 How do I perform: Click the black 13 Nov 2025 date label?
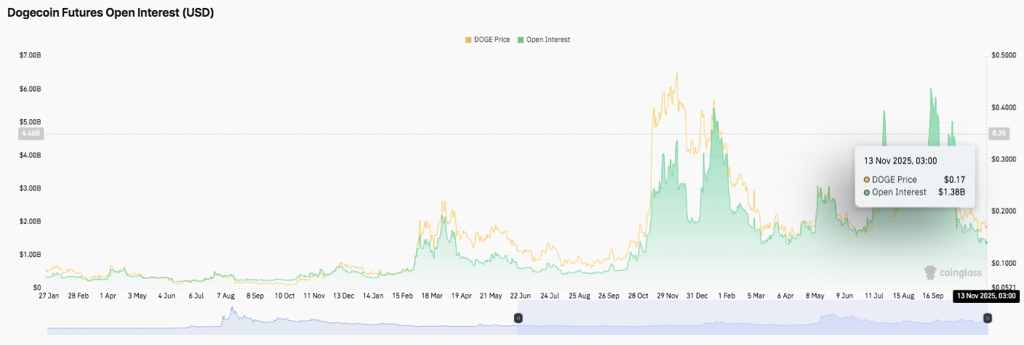(985, 296)
